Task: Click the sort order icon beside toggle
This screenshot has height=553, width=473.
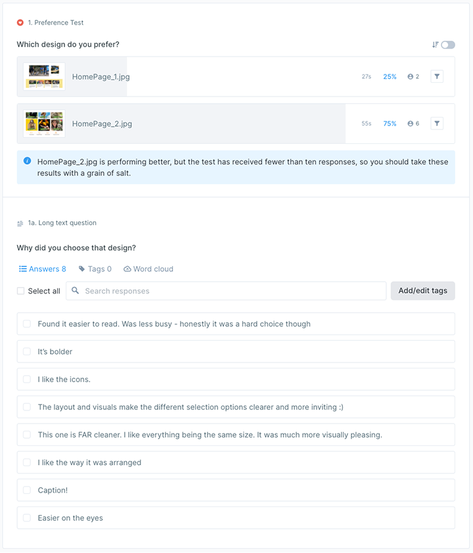Action: coord(436,45)
